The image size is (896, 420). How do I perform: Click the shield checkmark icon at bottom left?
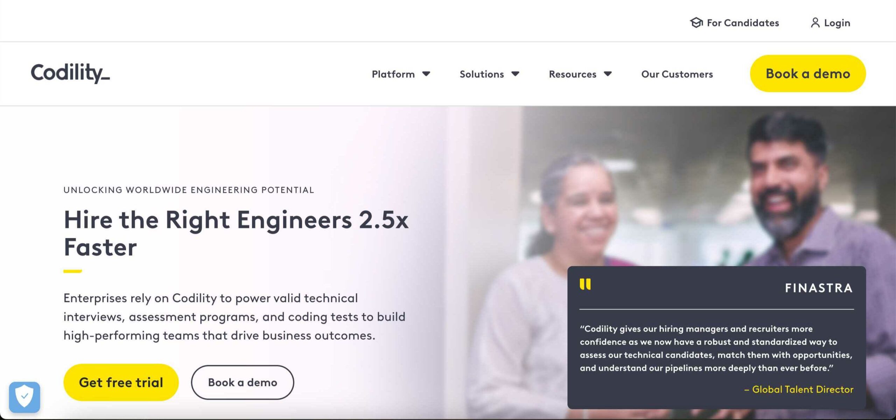pos(25,397)
